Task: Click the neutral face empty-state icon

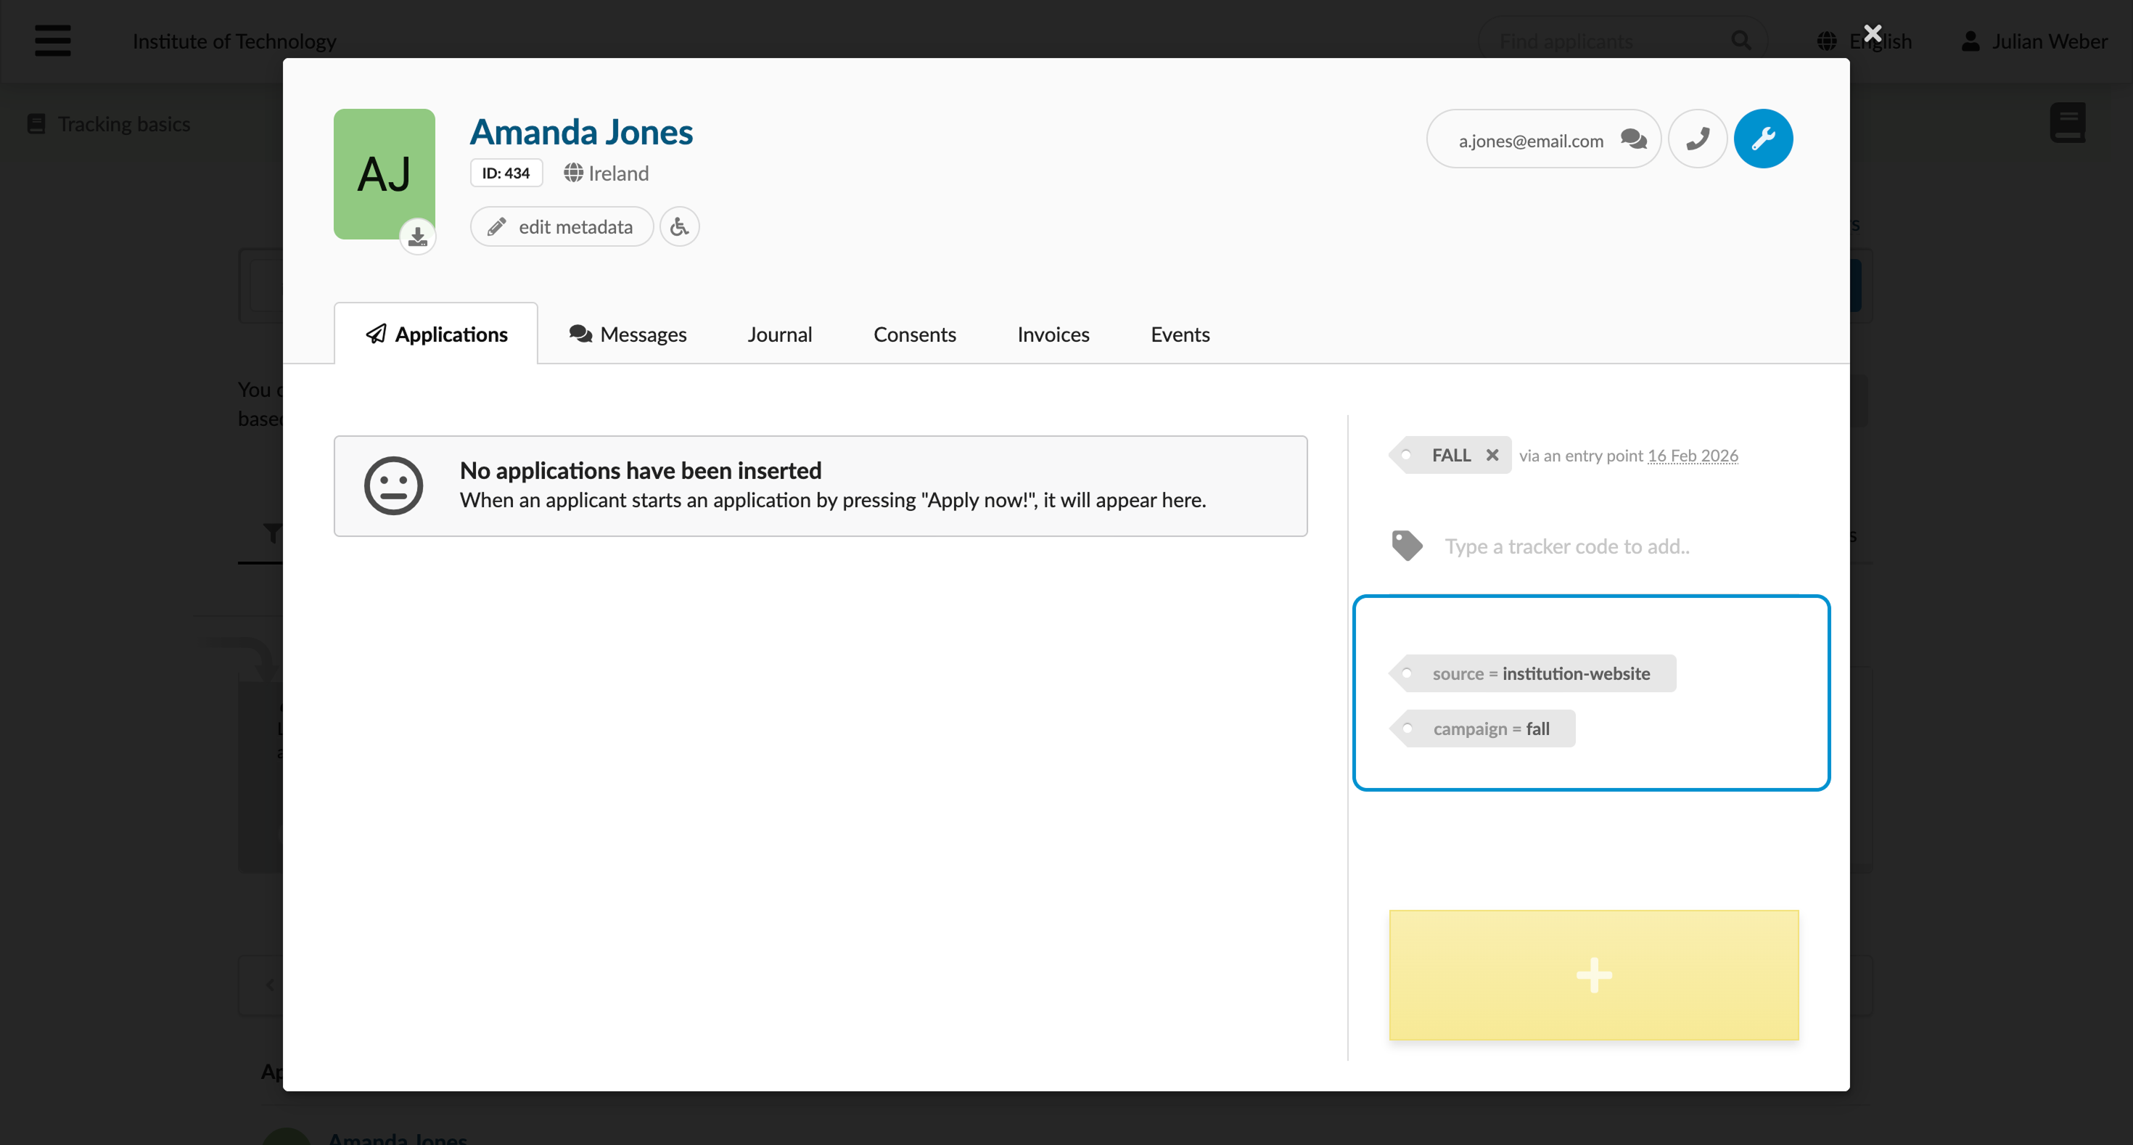Action: [x=393, y=485]
